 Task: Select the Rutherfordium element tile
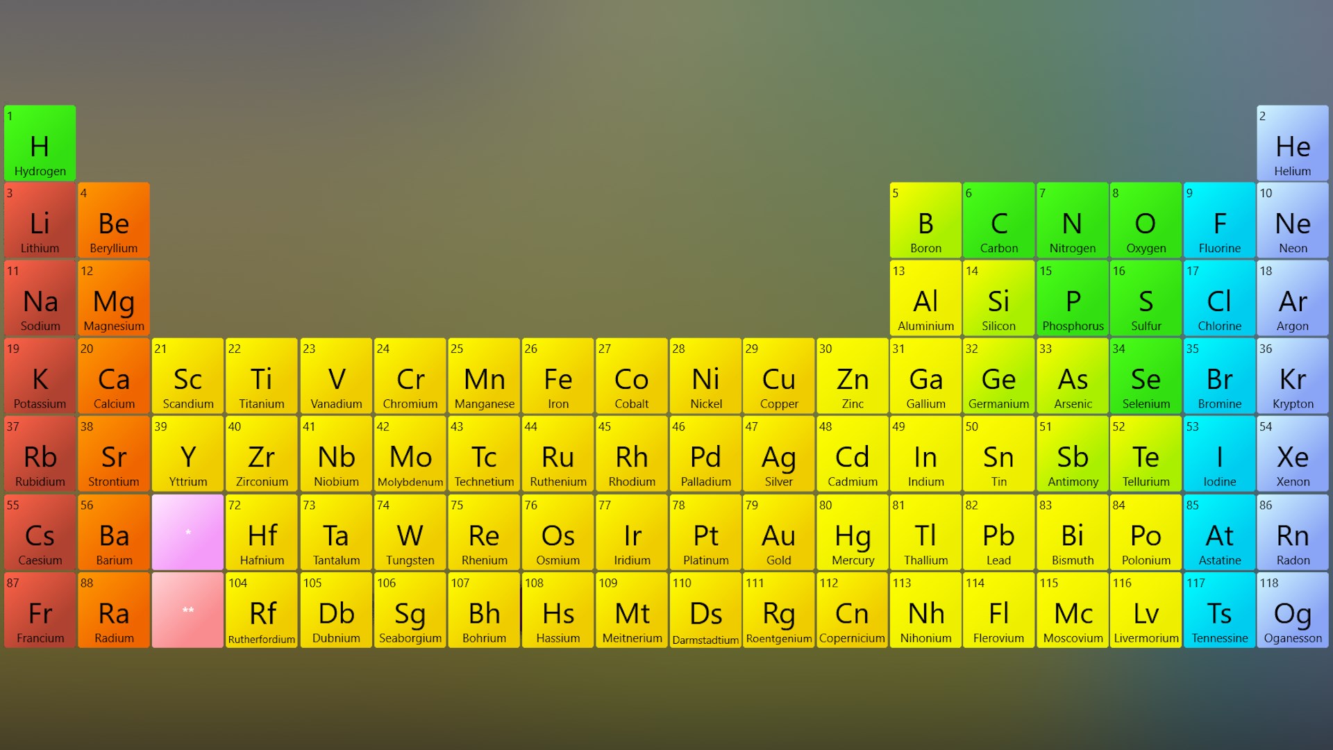click(x=262, y=610)
